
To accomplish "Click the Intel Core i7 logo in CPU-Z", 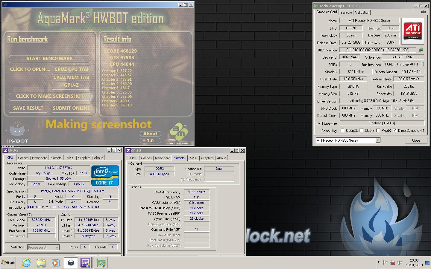I will (105, 175).
